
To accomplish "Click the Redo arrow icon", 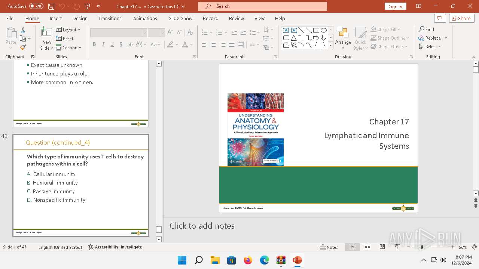I will (x=77, y=6).
